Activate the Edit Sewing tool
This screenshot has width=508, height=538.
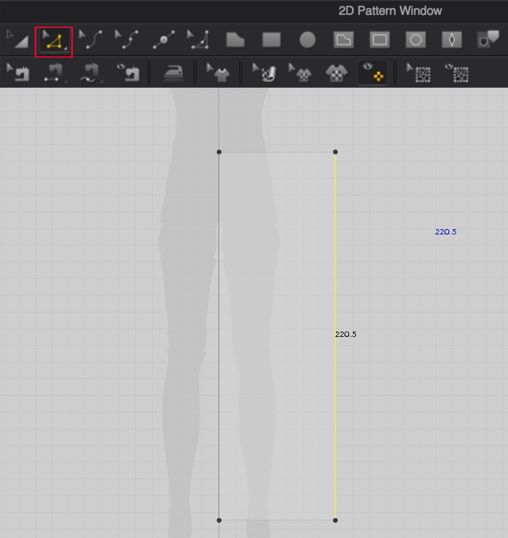pos(18,73)
